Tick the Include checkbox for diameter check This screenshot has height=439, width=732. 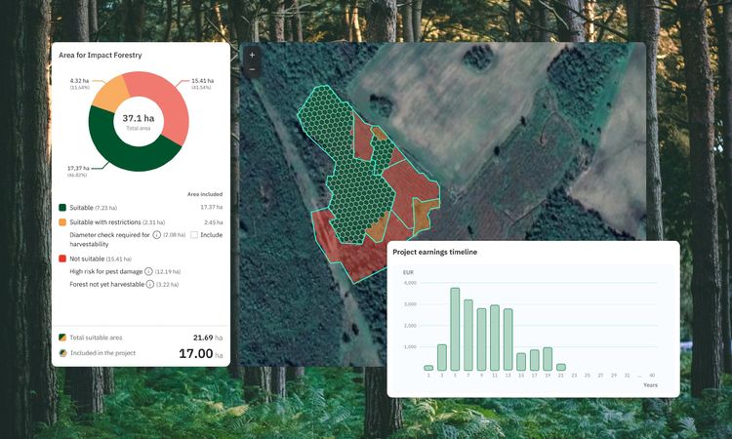coord(194,235)
